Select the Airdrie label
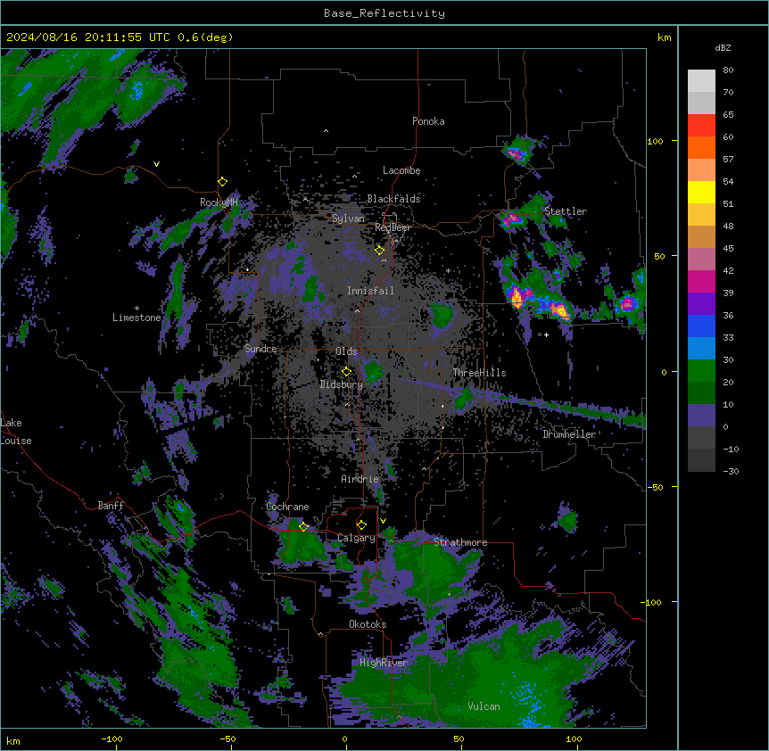769x751 pixels. pos(360,479)
